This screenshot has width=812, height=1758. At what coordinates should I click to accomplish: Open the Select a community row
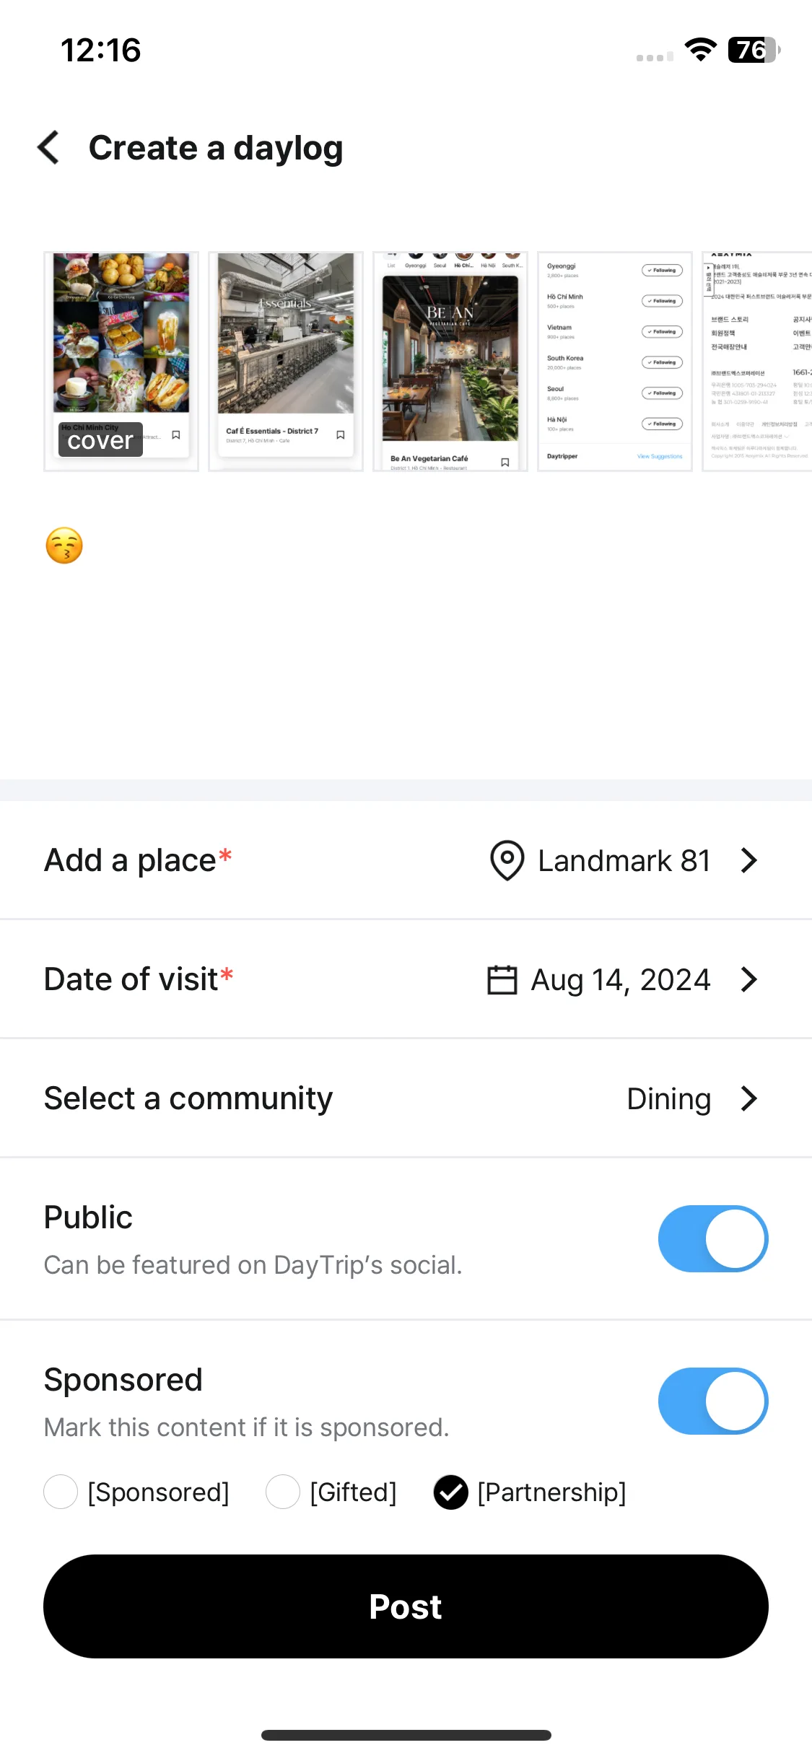406,1098
